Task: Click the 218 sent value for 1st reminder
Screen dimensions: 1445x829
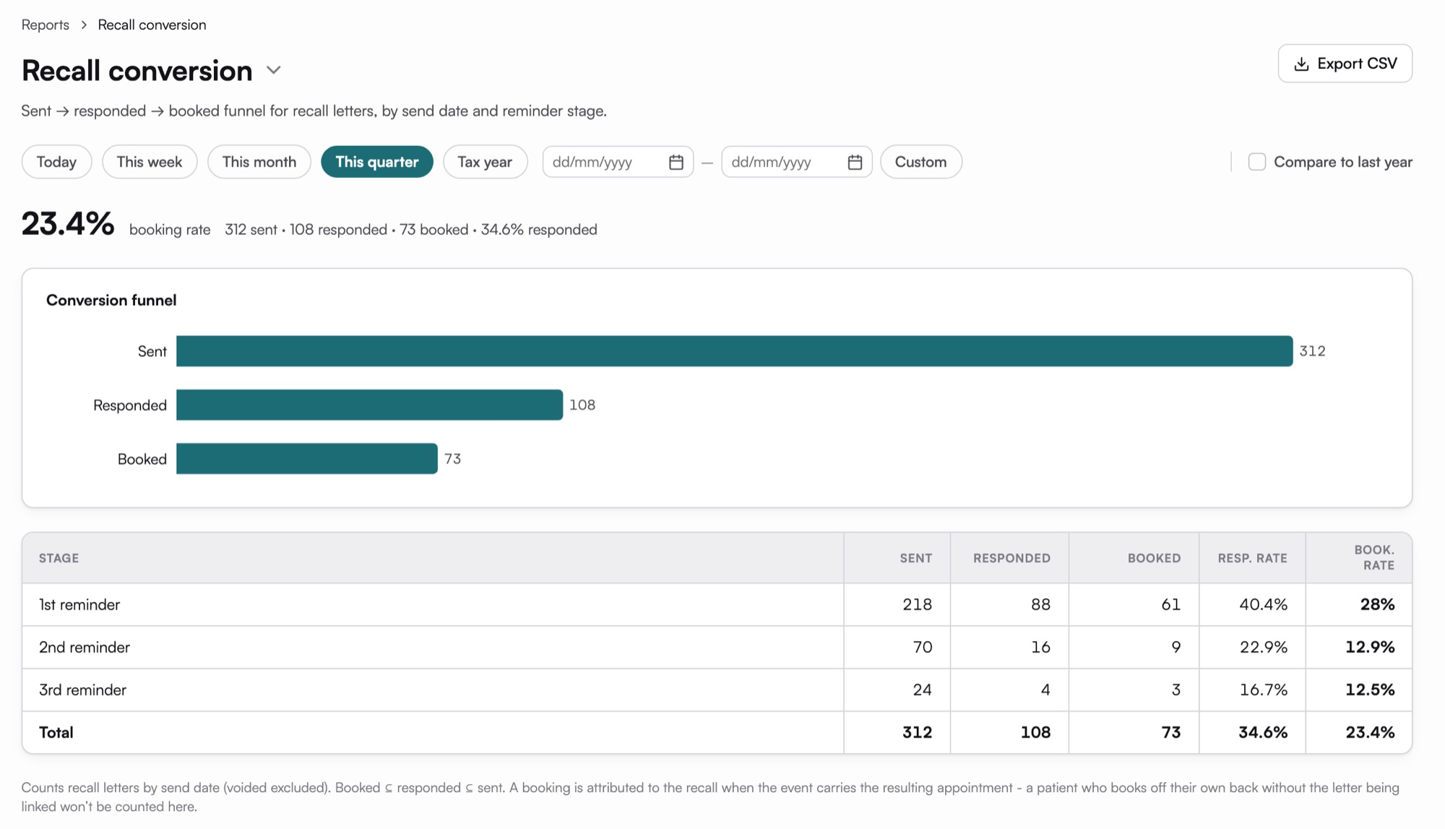Action: pyautogui.click(x=917, y=604)
